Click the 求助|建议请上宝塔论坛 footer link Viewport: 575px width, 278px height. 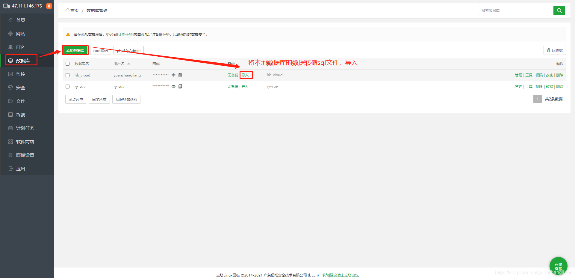click(x=340, y=275)
